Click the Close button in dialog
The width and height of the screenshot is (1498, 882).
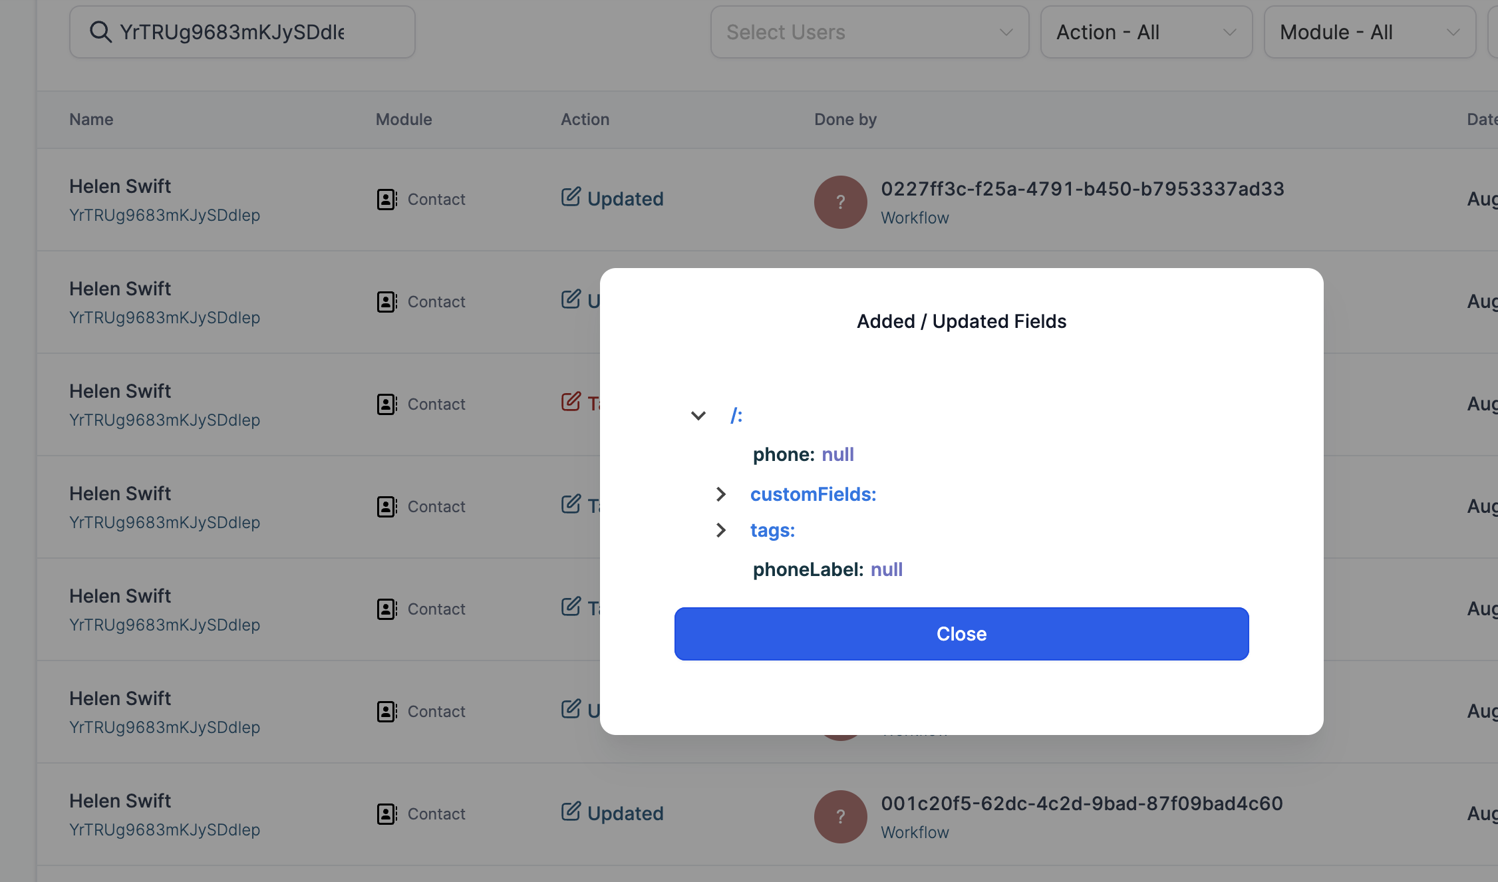point(961,634)
